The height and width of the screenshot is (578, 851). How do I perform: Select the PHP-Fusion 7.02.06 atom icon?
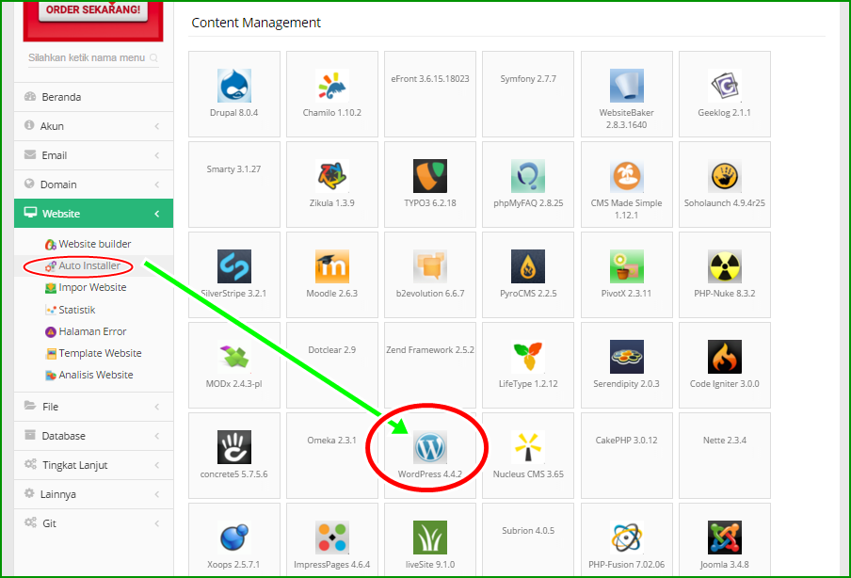pyautogui.click(x=626, y=538)
